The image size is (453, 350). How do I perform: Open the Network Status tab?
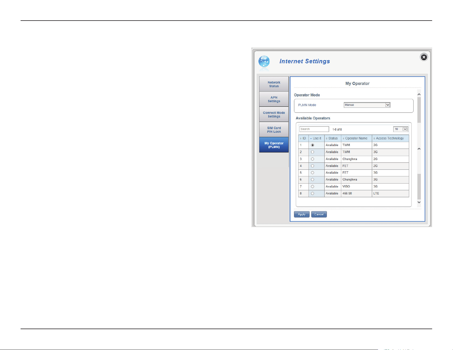point(274,84)
